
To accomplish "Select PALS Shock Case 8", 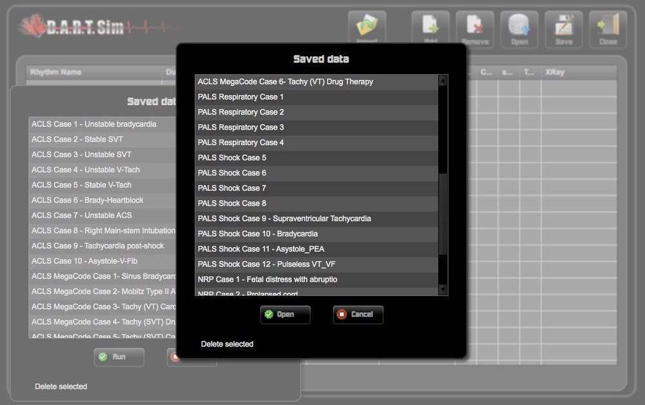I will tap(316, 204).
